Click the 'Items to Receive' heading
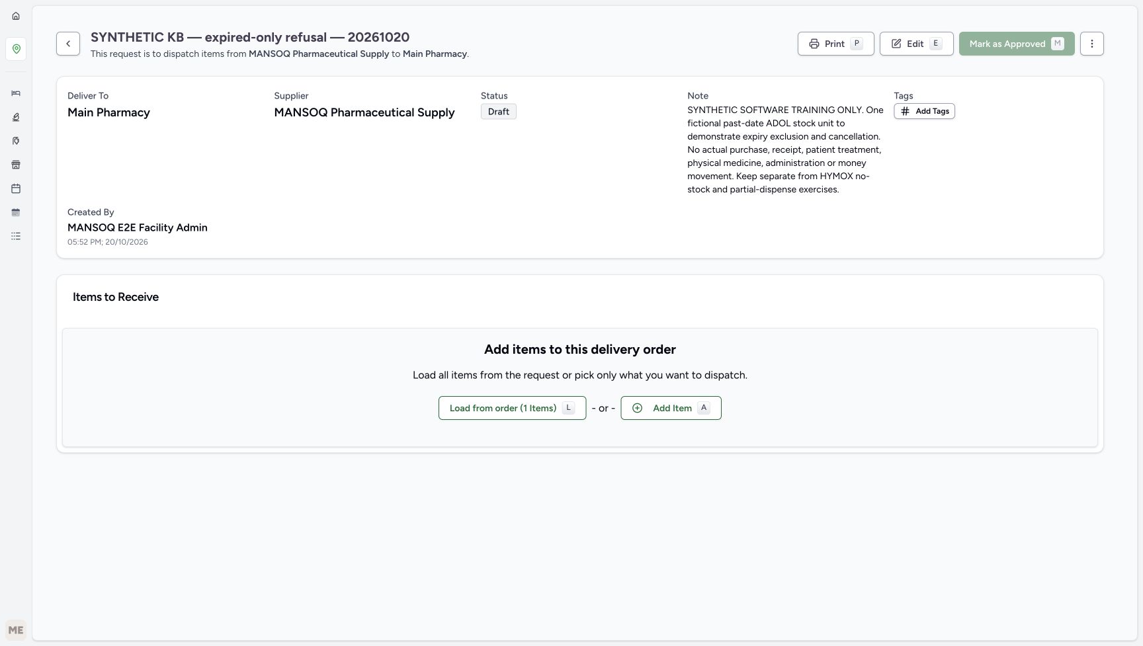The width and height of the screenshot is (1143, 646). pos(116,297)
